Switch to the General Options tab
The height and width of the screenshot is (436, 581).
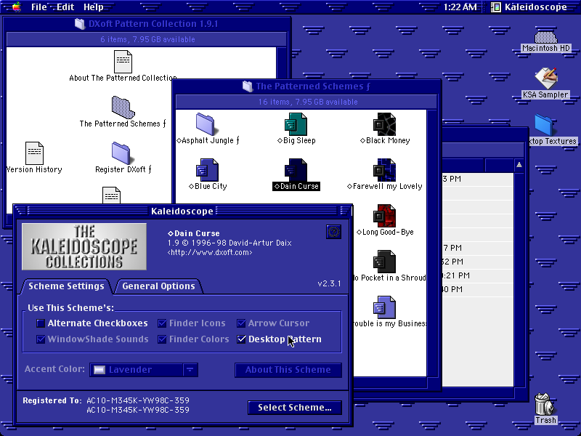(x=158, y=286)
